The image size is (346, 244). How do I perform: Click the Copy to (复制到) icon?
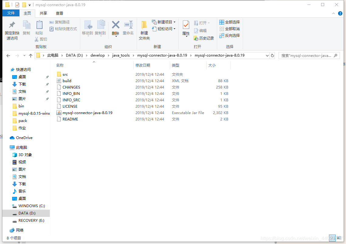101,25
